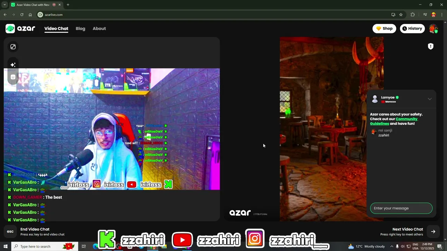Screen dimensions: 447x251
Task: Open the Chrome three-dot menu
Action: tap(442, 15)
